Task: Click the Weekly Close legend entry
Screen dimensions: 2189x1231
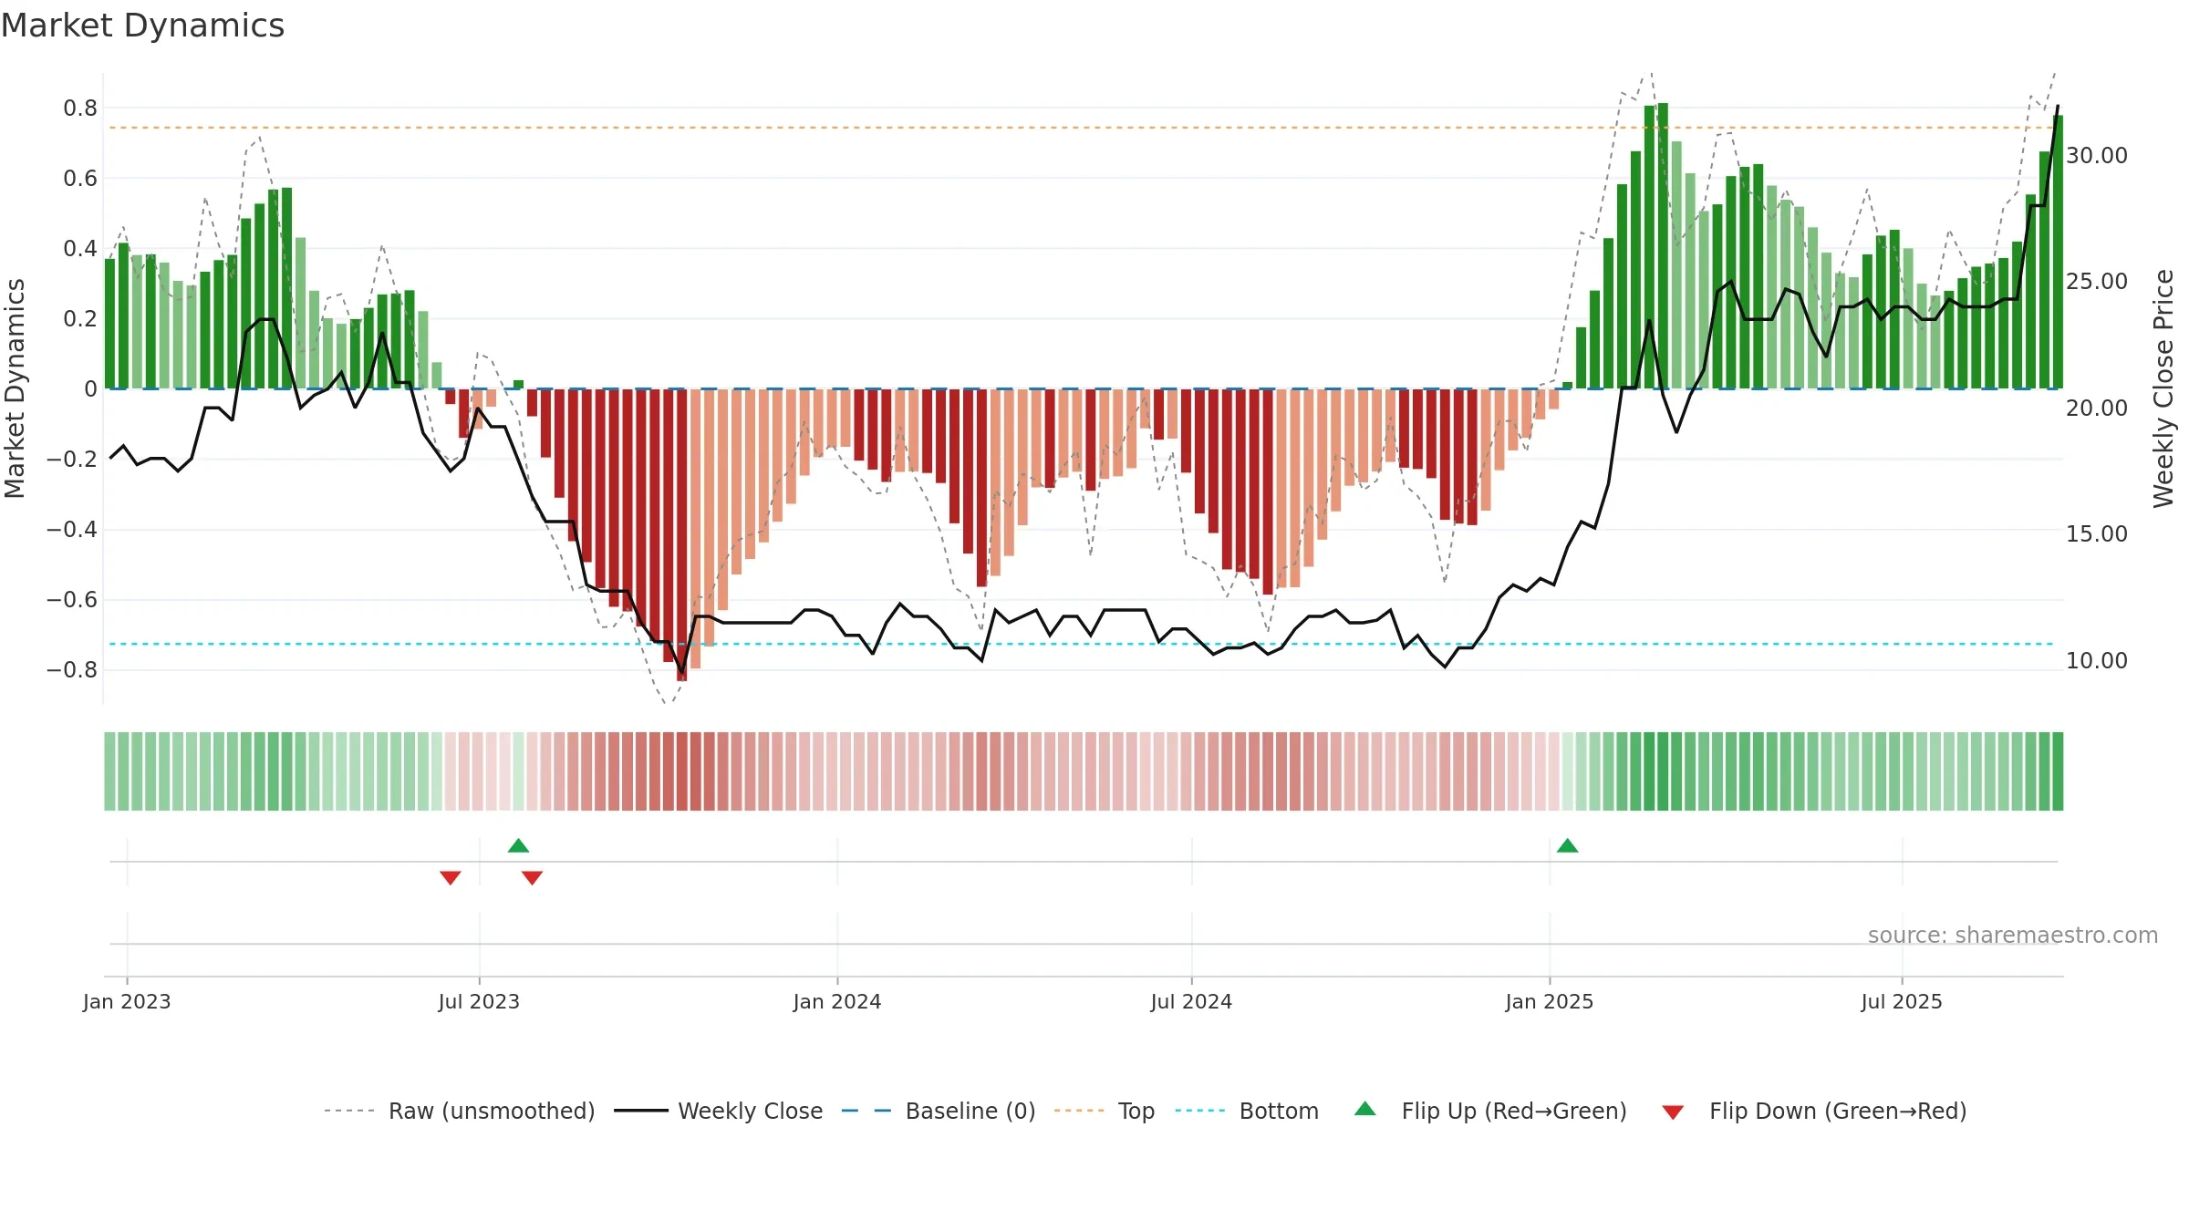Action: (x=719, y=1111)
